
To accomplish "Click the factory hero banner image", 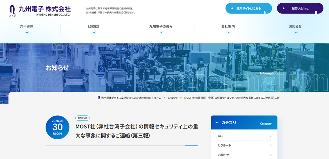I will 164,67.
